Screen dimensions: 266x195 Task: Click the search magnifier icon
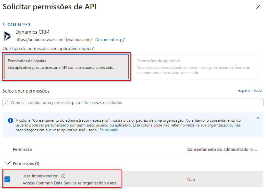(x=6, y=102)
